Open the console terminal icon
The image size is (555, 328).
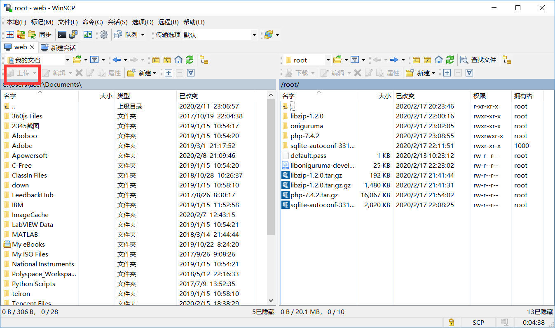point(62,35)
